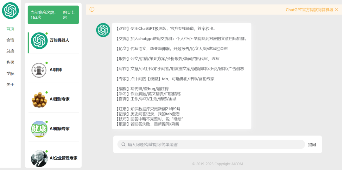342x170 pixels.
Task: Click the 【学习】 作业解题 line
Action: (148, 94)
